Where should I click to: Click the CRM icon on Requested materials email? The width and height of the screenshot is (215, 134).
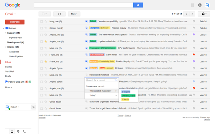(86, 75)
